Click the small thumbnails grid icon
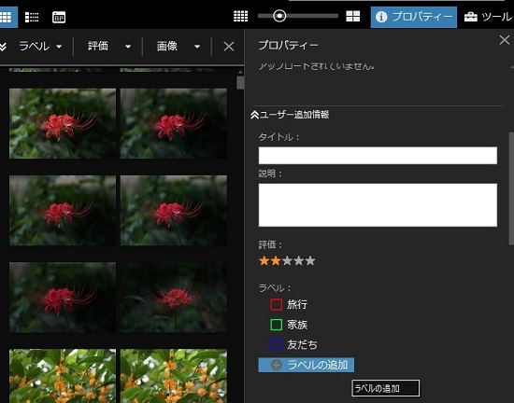 click(x=240, y=16)
